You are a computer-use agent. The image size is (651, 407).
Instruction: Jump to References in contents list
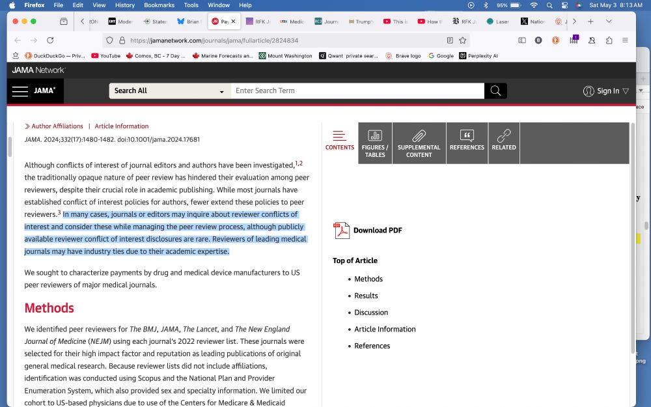[372, 346]
